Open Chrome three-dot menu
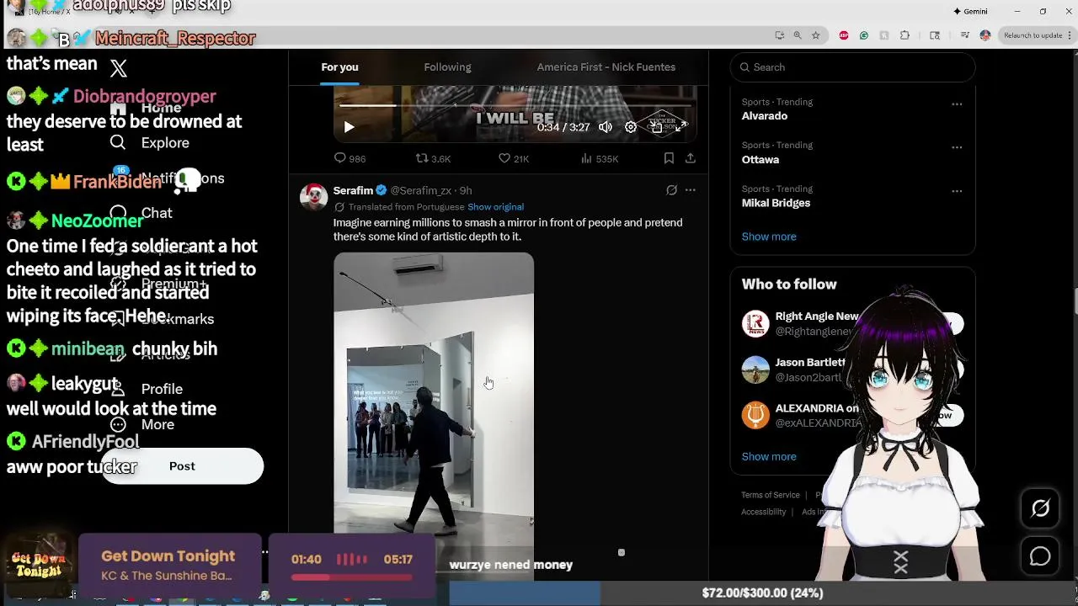Viewport: 1078px width, 606px height. click(1070, 35)
